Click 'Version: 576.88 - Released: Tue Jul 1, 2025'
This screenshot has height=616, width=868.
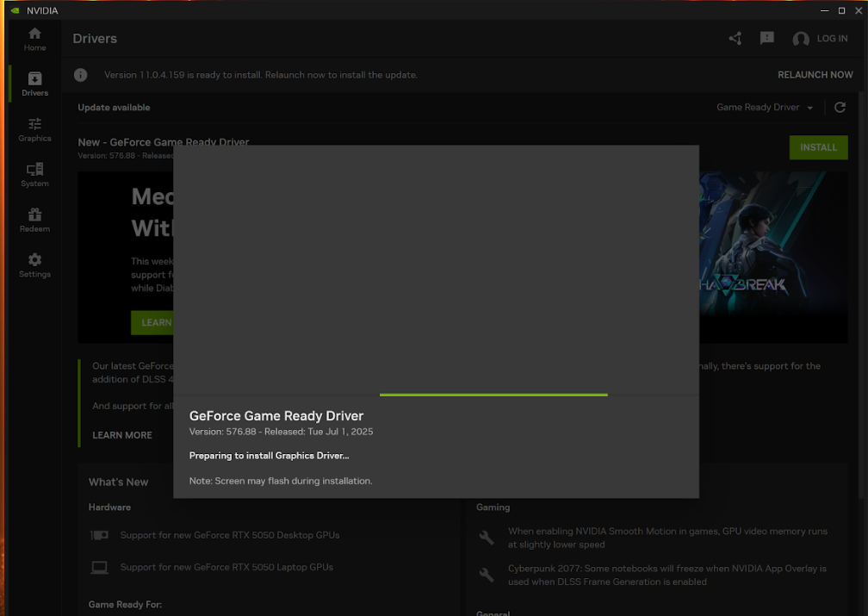point(282,432)
